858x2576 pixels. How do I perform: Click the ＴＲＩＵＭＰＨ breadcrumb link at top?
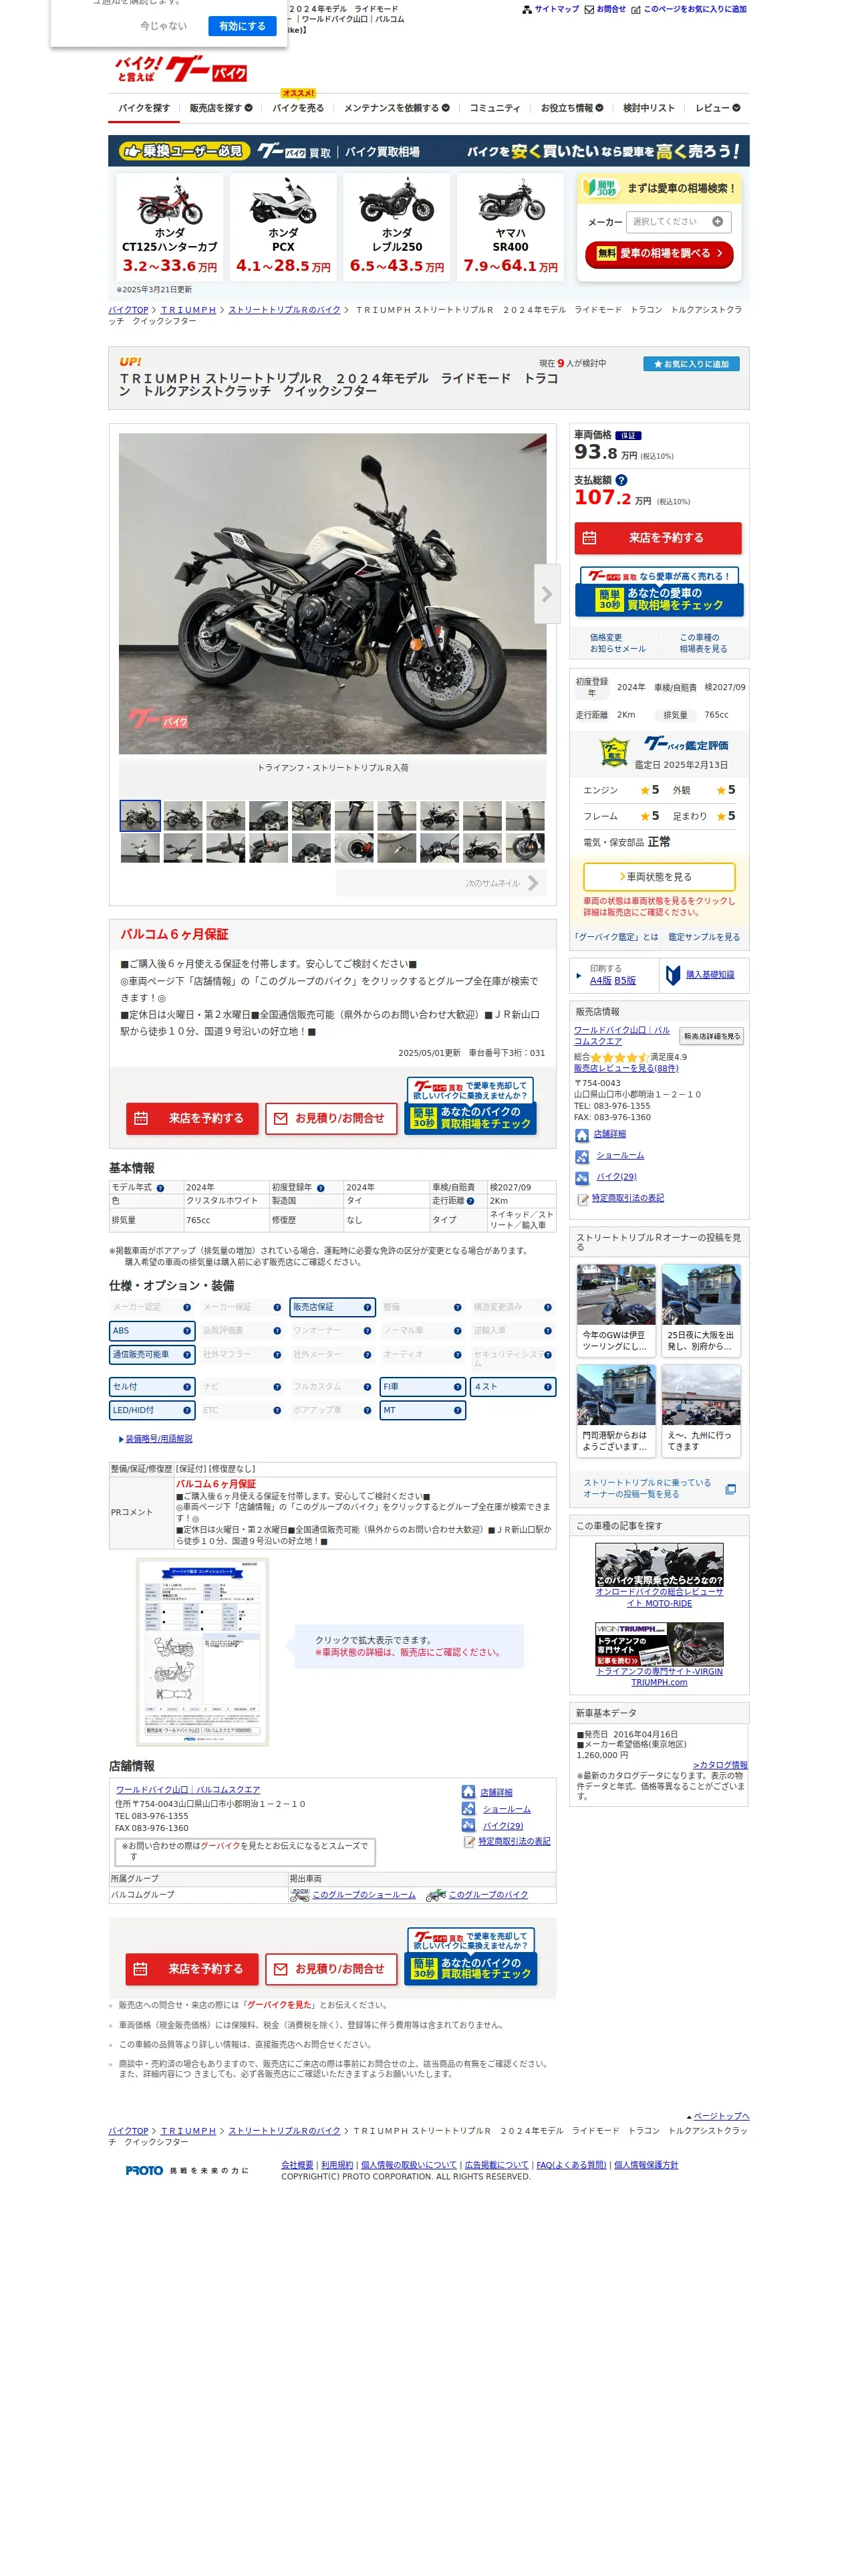click(x=188, y=310)
